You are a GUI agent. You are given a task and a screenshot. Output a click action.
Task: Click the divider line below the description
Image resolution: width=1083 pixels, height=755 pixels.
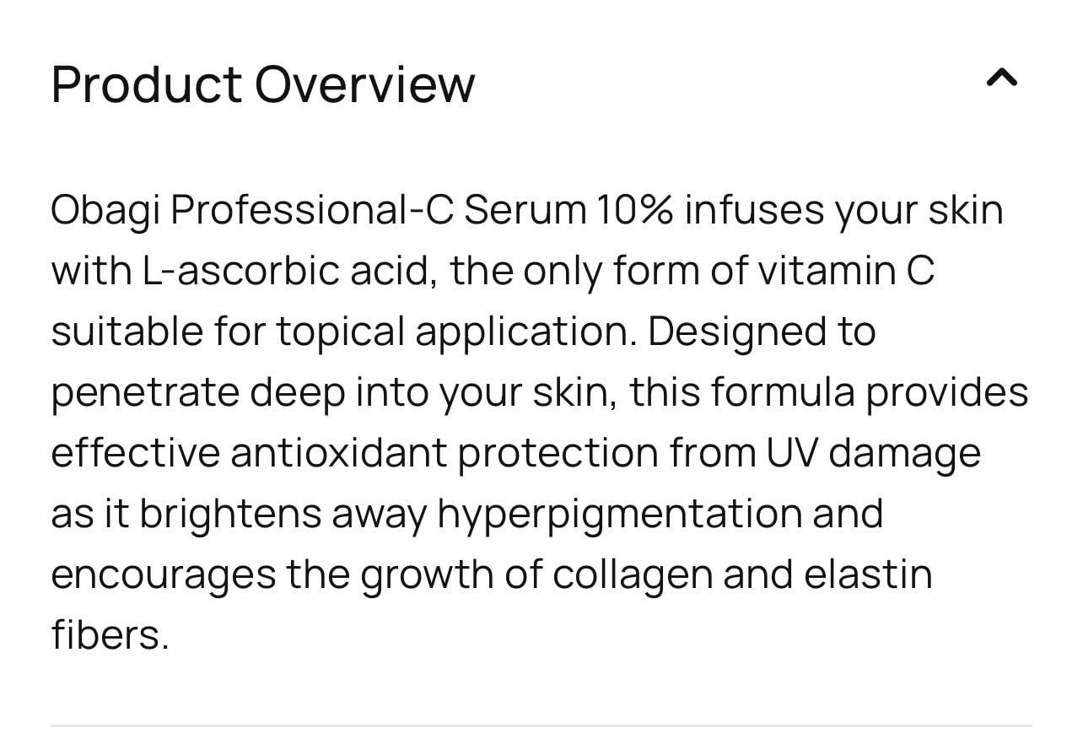coord(541,725)
